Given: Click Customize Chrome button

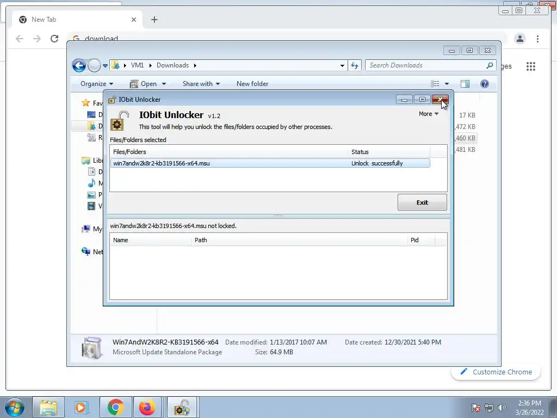Looking at the screenshot, I should (496, 372).
